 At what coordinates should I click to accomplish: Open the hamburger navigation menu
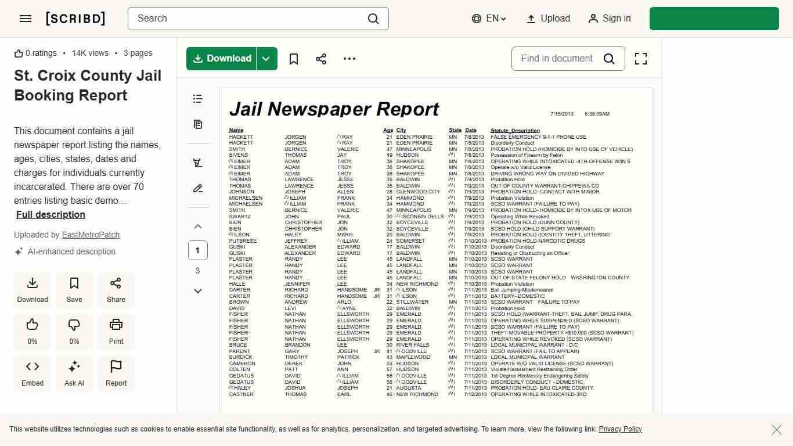click(x=25, y=18)
